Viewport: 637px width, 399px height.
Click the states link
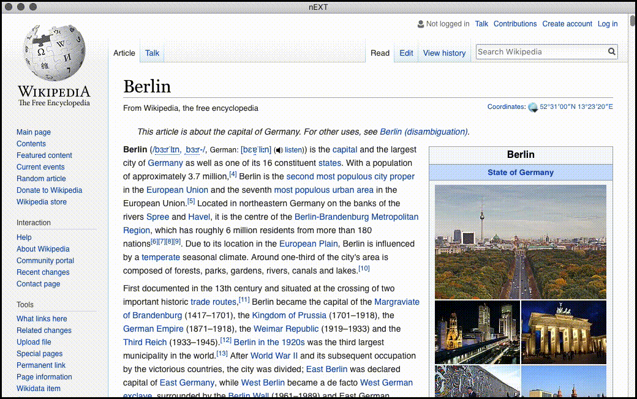tap(330, 163)
